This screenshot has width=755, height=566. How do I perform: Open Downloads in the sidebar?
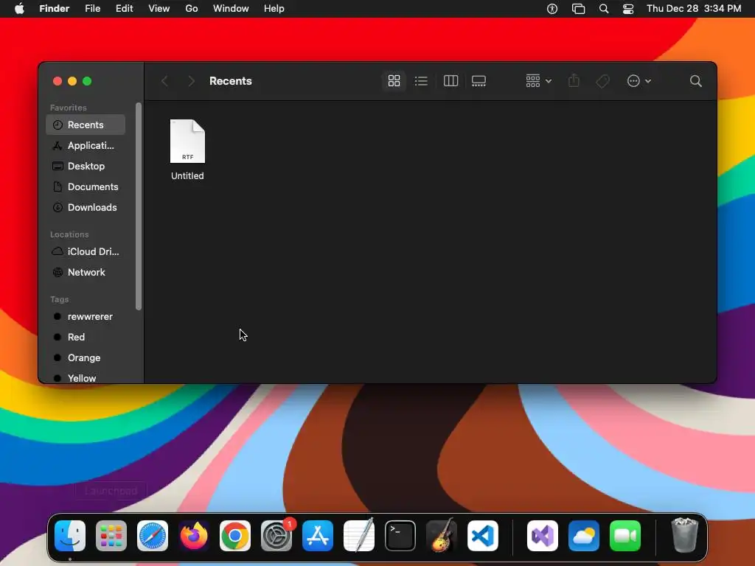pos(86,207)
